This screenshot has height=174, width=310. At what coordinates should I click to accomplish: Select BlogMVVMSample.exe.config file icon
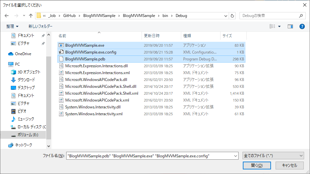point(61,52)
